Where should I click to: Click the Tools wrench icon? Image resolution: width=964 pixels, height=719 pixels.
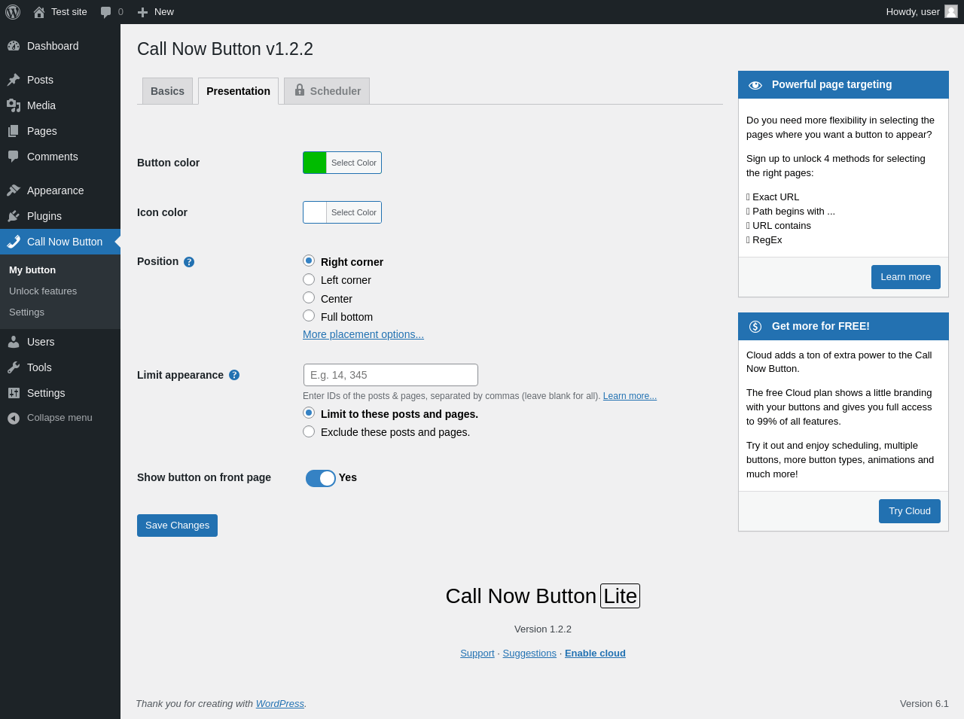[14, 367]
